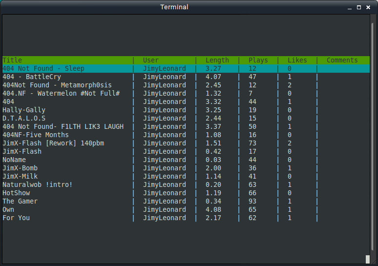Select the track 404 - BattleCry

[x=186, y=77]
